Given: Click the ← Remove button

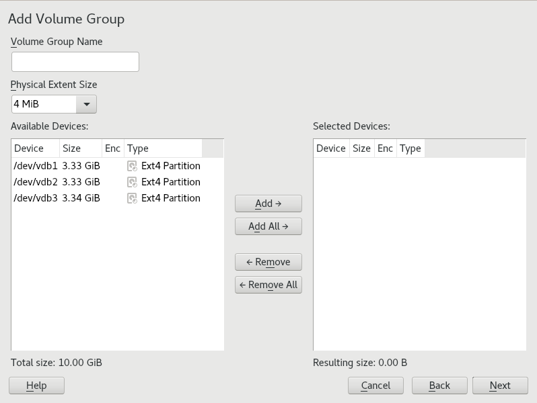Looking at the screenshot, I should (x=268, y=262).
